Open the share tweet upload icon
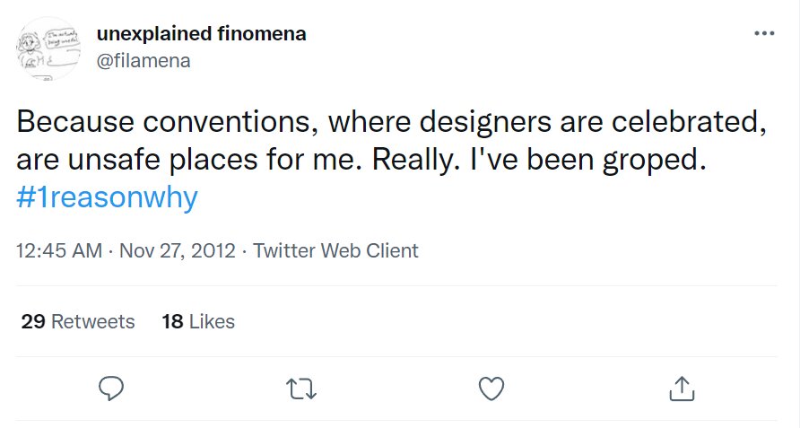Viewport: 800px width, 428px height. (x=681, y=388)
